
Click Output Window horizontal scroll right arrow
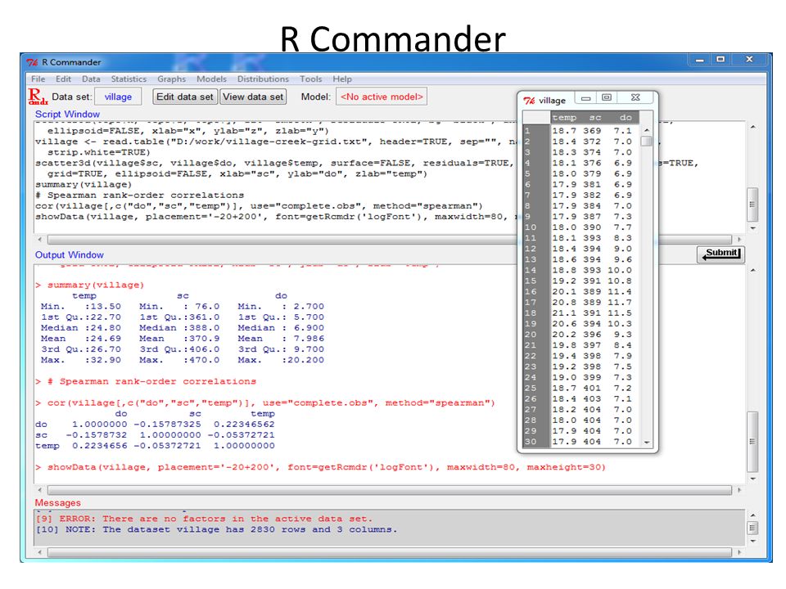click(739, 490)
